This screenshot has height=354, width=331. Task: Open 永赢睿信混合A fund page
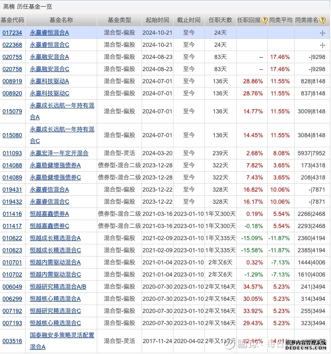49,190
